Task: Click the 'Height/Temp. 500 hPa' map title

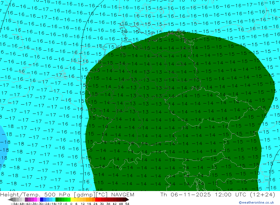Action: 36,195
